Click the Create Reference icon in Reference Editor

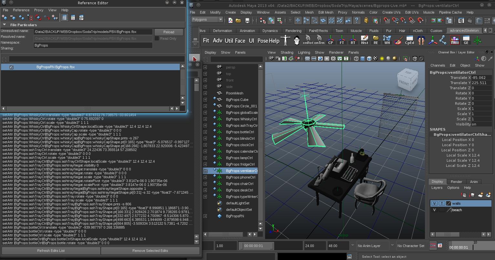tap(5, 17)
